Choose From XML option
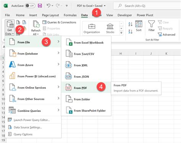Image resolution: width=181 pixels, height=143 pixels. (x=86, y=65)
